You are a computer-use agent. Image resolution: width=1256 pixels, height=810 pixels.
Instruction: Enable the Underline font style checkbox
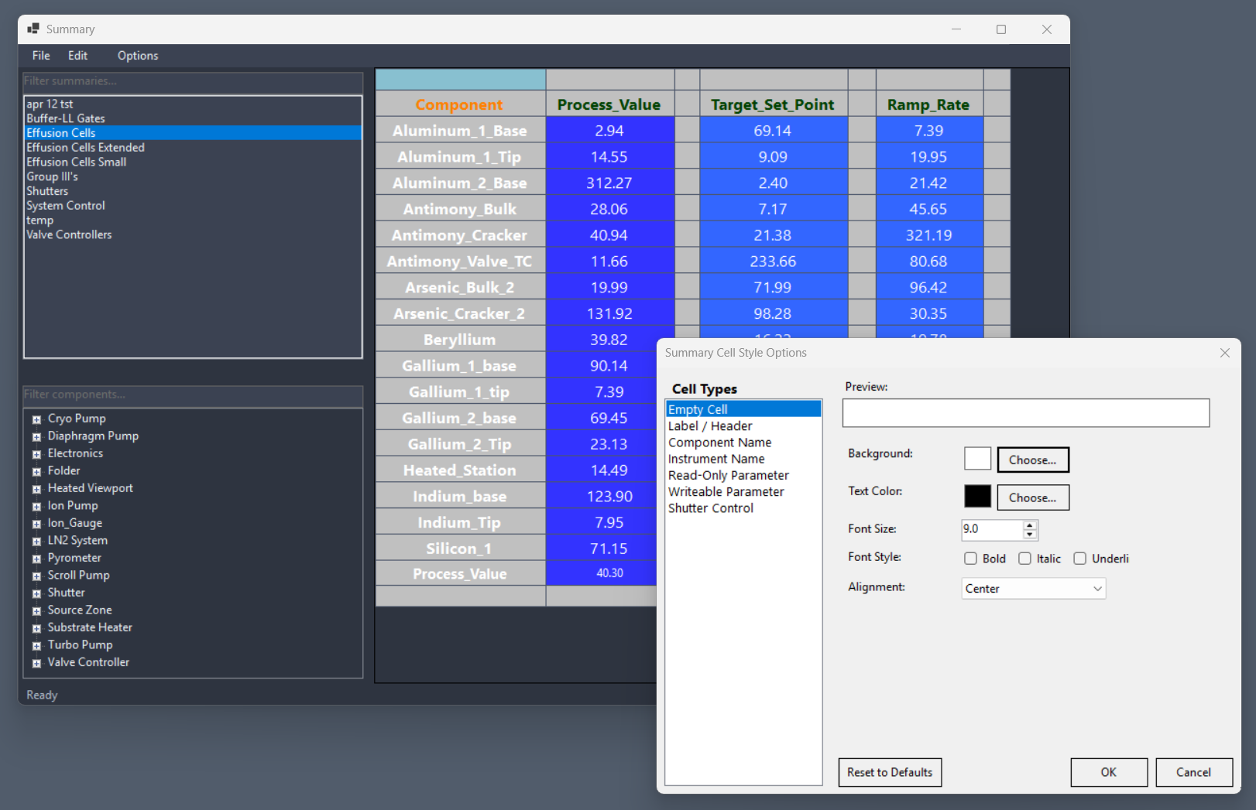coord(1079,559)
